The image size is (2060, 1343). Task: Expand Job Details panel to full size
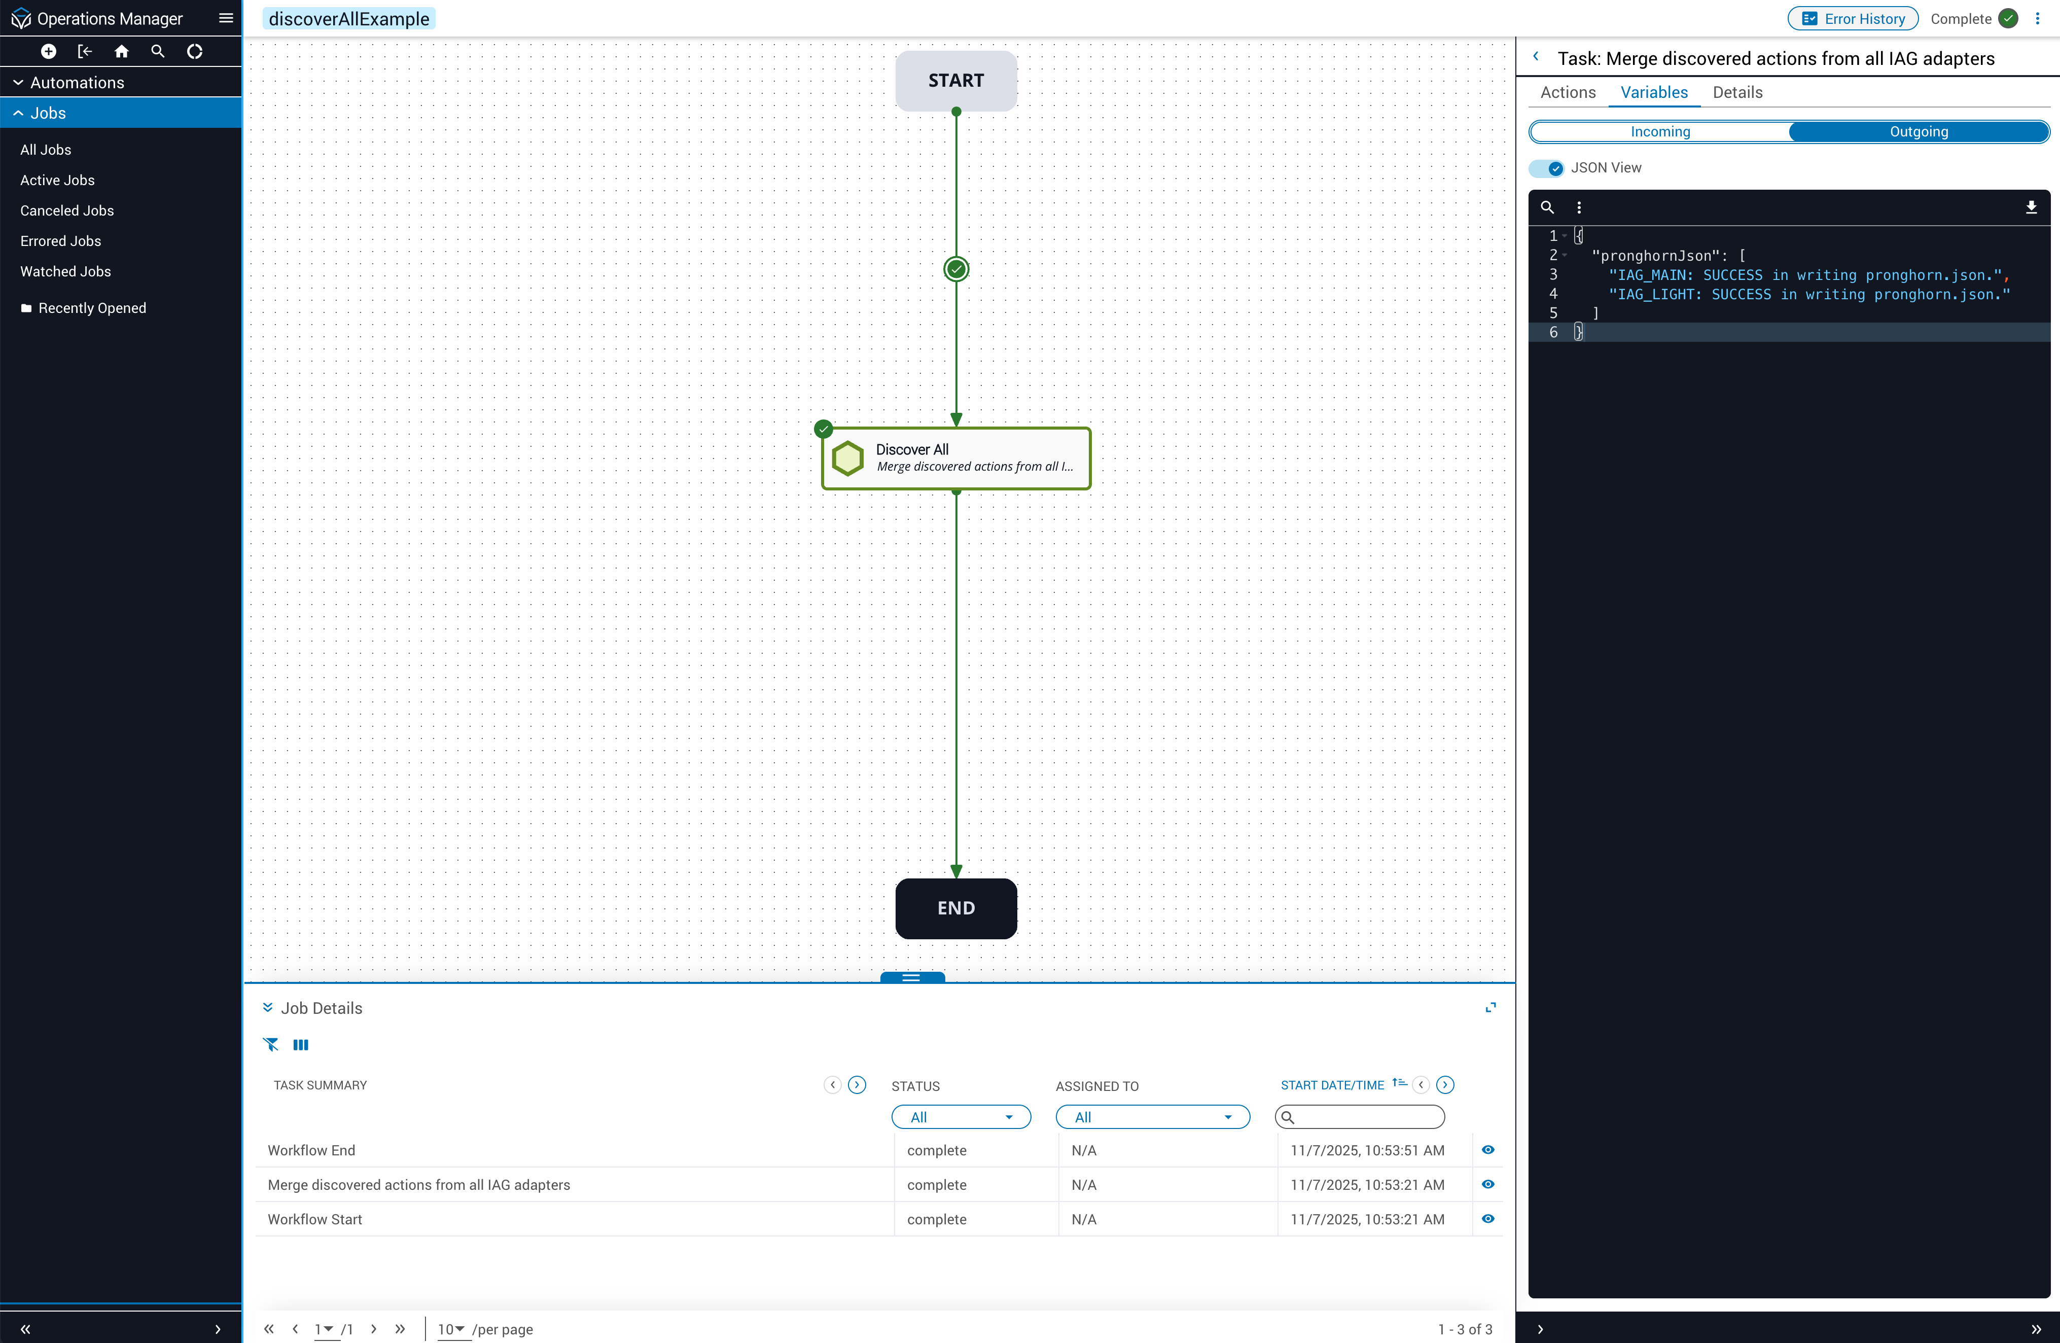coord(1490,1007)
